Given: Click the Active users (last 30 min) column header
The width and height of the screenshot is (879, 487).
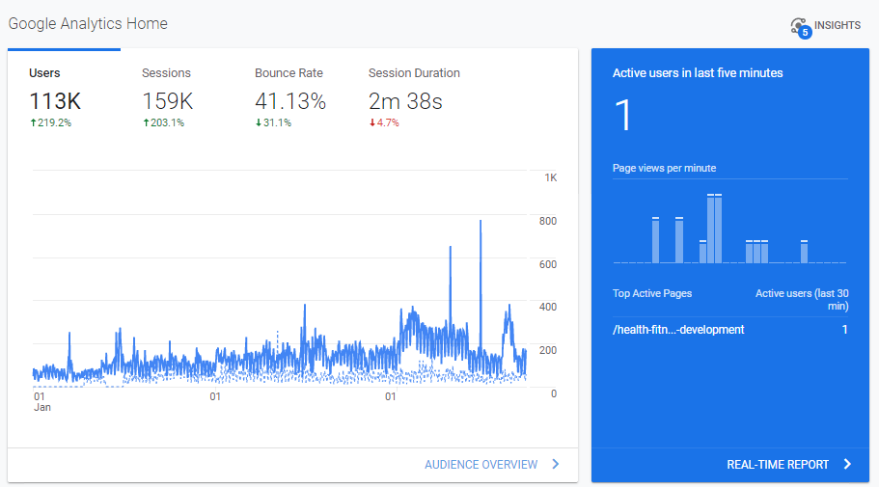Looking at the screenshot, I should tap(802, 299).
